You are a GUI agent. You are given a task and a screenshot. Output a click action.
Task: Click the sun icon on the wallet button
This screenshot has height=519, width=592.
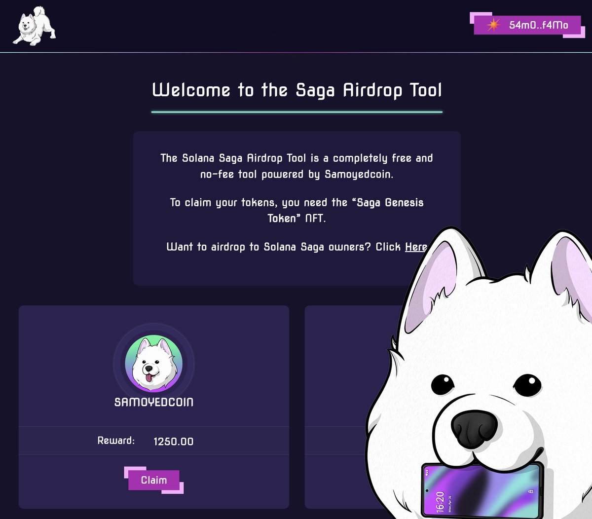tap(493, 25)
